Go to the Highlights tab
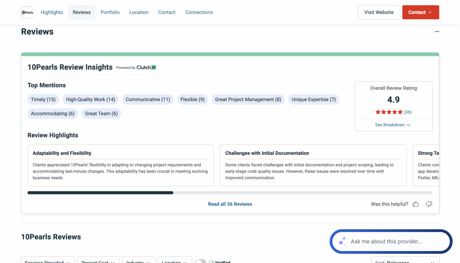The height and width of the screenshot is (263, 460). (x=52, y=12)
